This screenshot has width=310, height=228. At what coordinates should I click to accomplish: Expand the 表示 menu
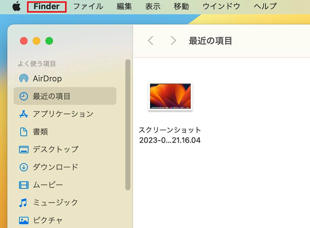pyautogui.click(x=153, y=6)
